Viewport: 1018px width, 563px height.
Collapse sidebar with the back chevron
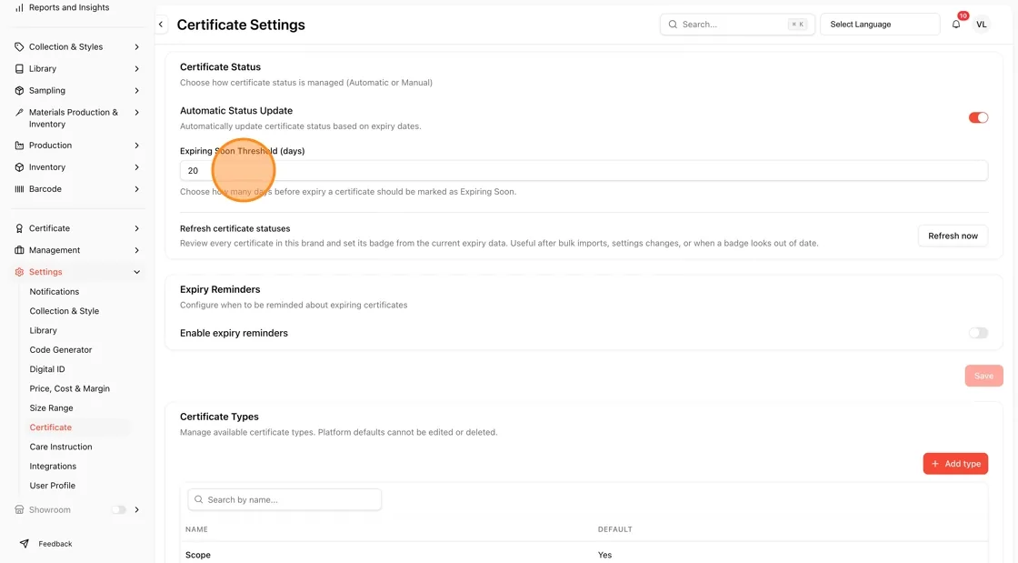point(161,25)
